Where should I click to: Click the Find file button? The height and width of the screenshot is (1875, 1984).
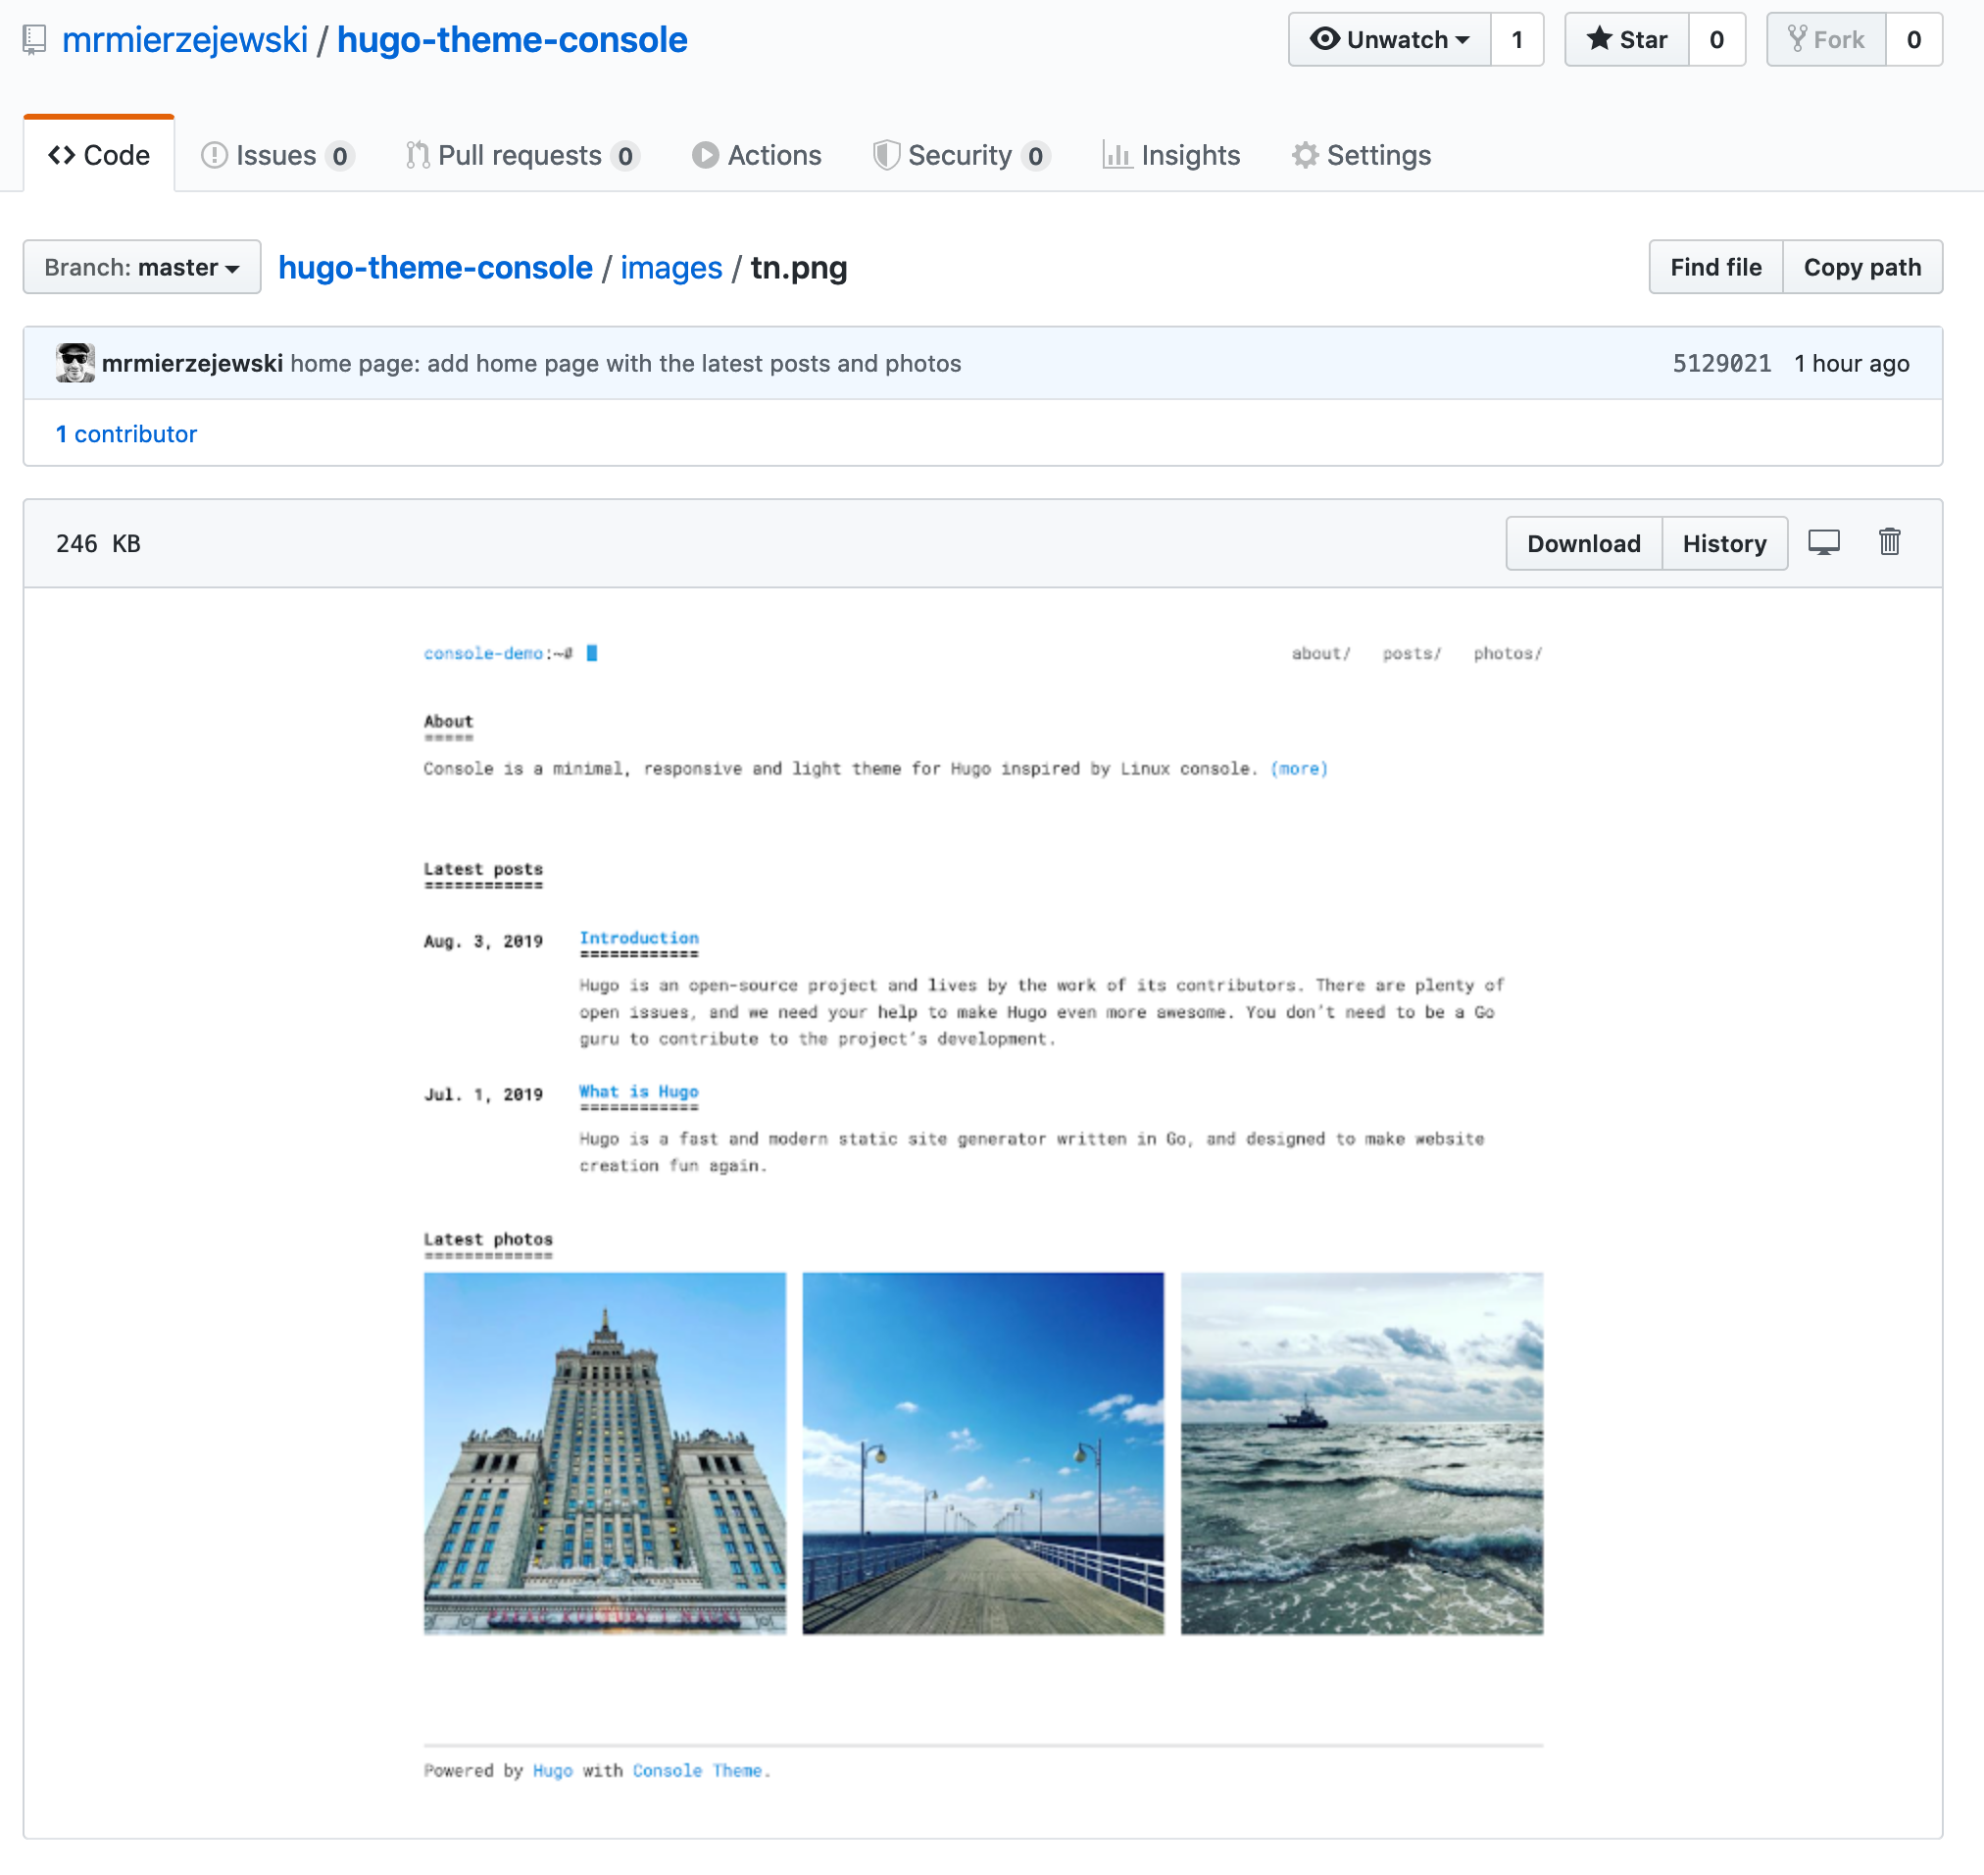click(1715, 267)
